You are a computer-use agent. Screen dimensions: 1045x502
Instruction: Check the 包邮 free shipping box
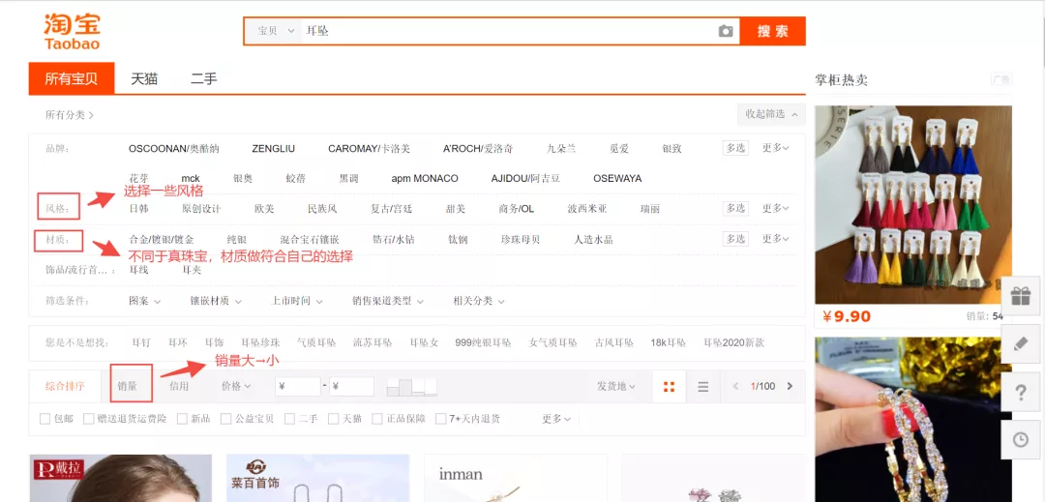(45, 419)
